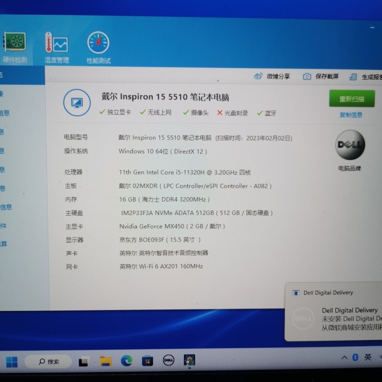Open the Windows Start menu
Viewport: 382px width, 382px height.
coord(12,362)
